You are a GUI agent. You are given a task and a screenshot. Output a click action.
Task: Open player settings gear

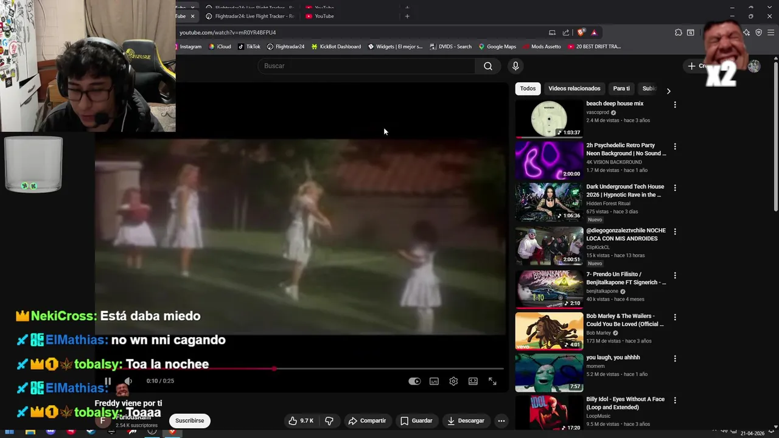click(453, 381)
